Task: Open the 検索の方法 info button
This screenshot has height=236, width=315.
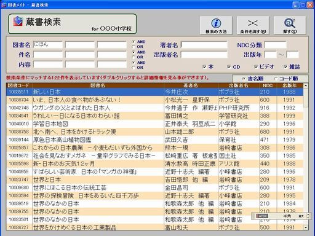Action: tap(216, 26)
